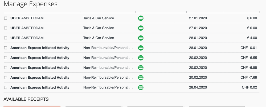Check the box for the CHF -7.68 expense
Screen dimensions: 266x107
pos(6,77)
